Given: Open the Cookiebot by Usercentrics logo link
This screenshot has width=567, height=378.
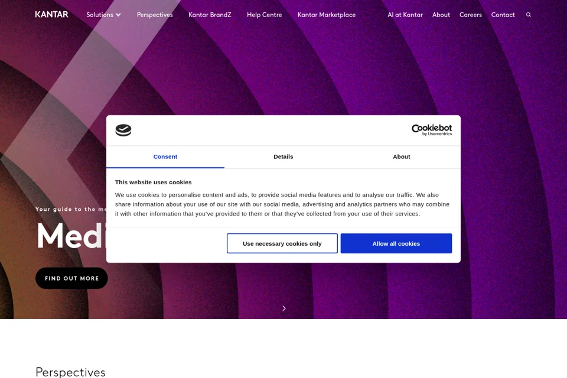Looking at the screenshot, I should point(432,130).
